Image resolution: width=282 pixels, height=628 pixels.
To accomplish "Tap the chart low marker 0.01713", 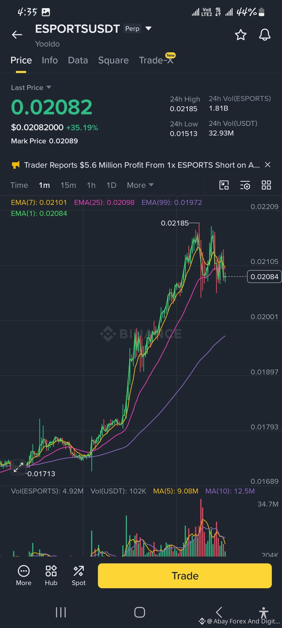I will click(41, 474).
